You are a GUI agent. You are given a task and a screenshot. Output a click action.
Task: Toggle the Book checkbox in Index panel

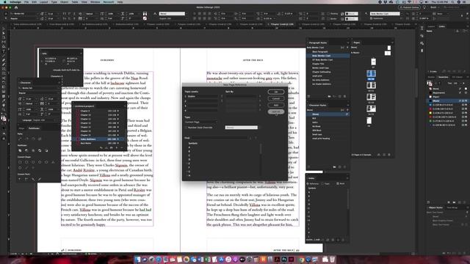pos(338,183)
